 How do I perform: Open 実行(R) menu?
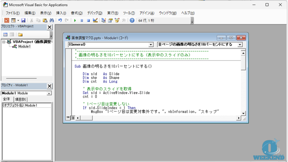pos(113,13)
